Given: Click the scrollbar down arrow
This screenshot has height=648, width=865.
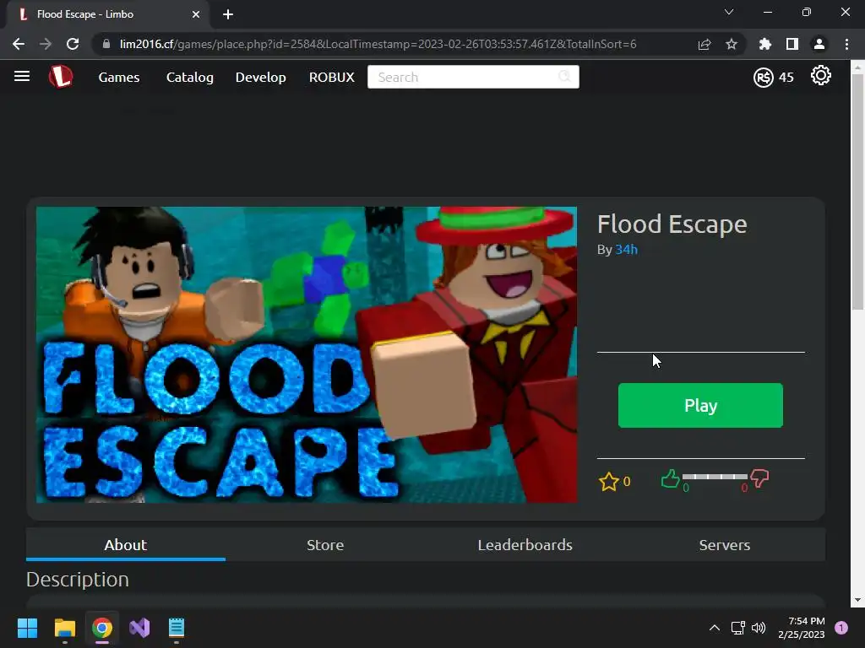Looking at the screenshot, I should (857, 600).
